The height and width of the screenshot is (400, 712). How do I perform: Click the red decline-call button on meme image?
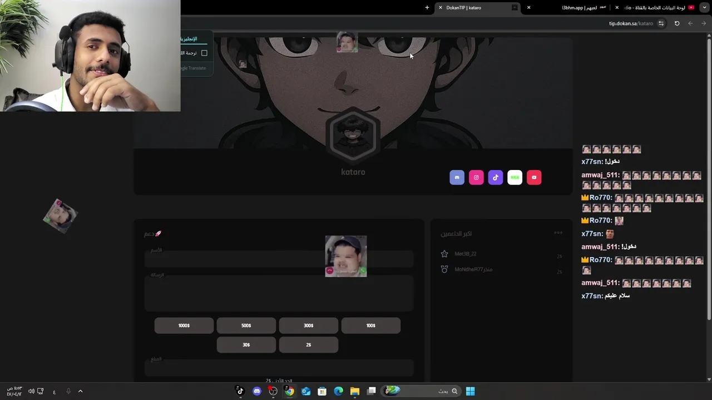click(x=329, y=271)
